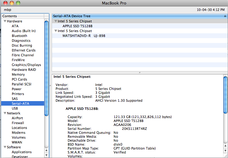Open USB section
This screenshot has width=228, height=158.
(x=15, y=108)
